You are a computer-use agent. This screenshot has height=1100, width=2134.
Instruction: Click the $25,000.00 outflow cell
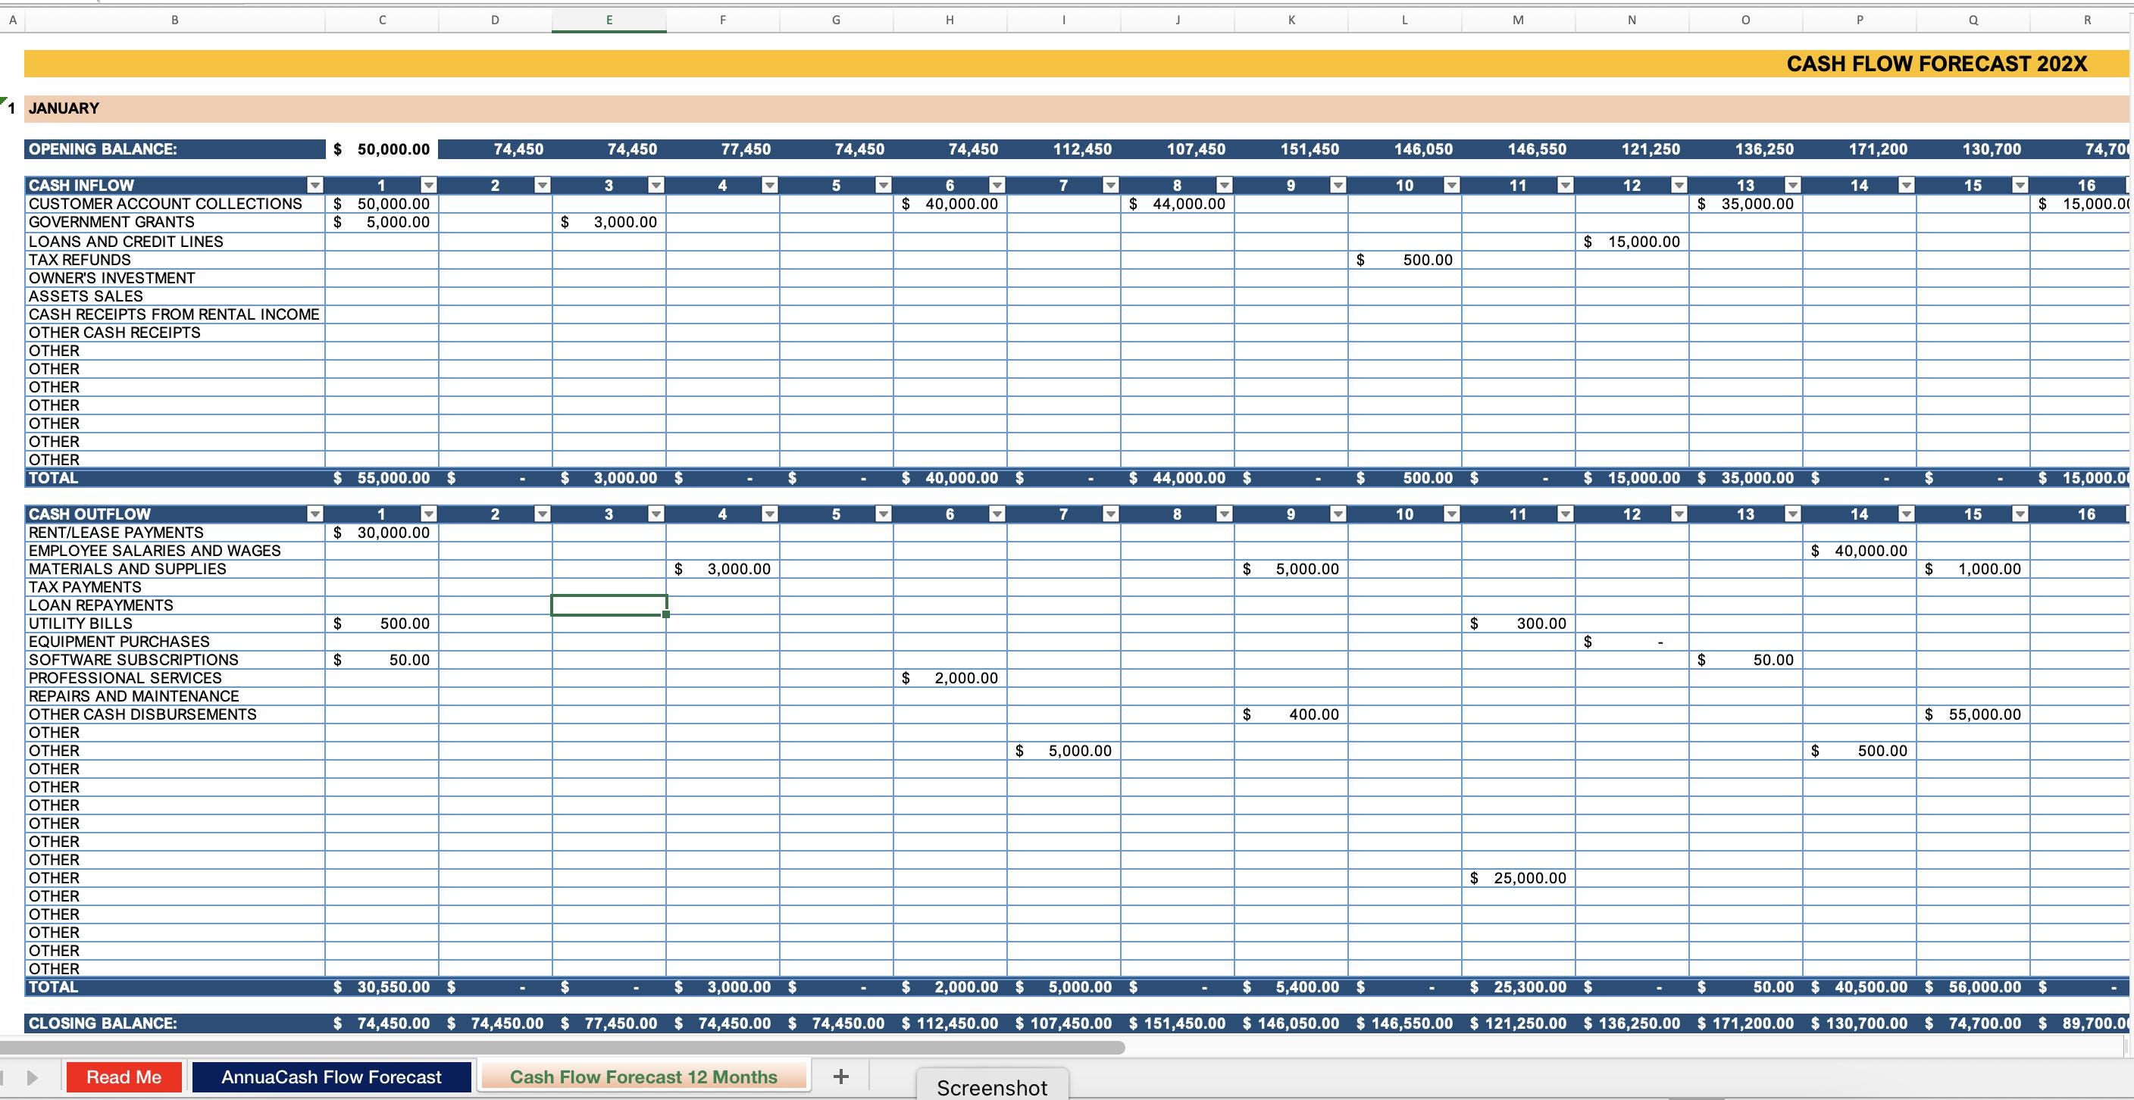[1519, 878]
